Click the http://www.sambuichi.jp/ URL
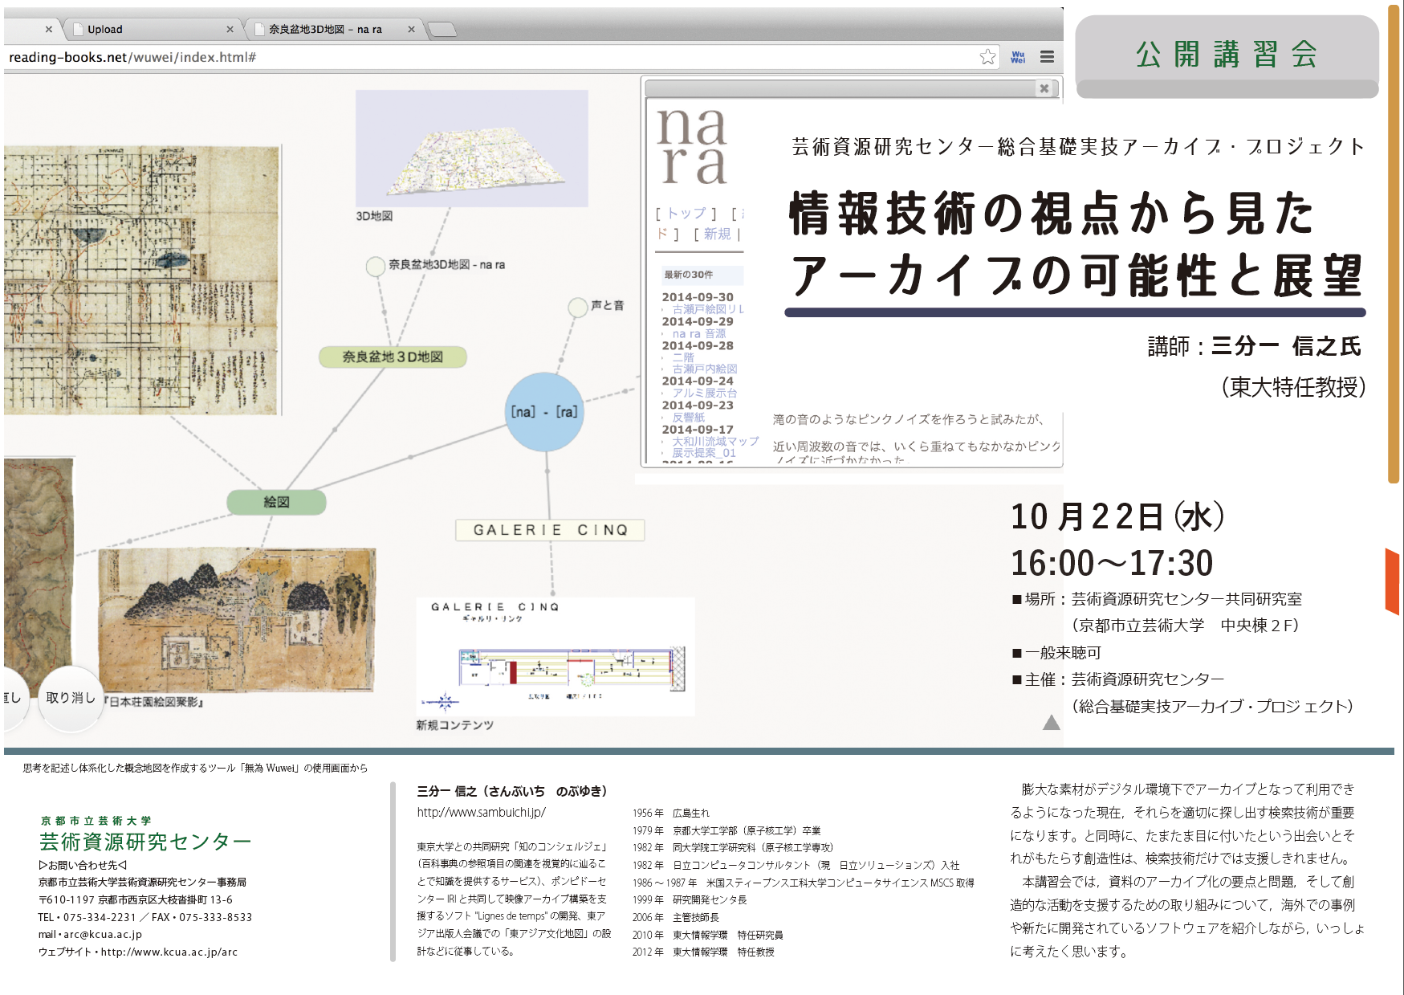 pos(481,812)
